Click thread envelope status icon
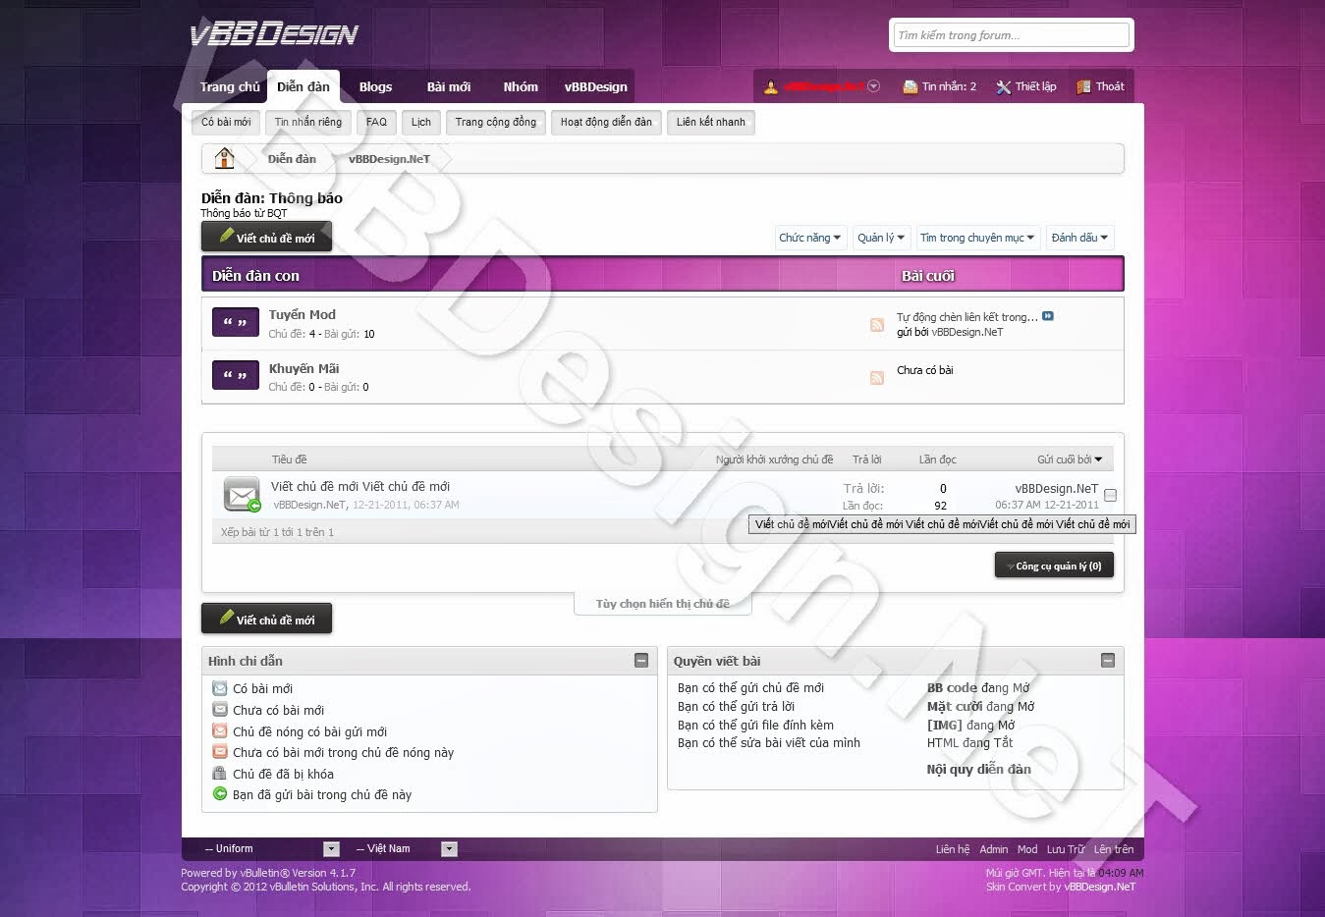Image resolution: width=1325 pixels, height=917 pixels. pos(242,494)
